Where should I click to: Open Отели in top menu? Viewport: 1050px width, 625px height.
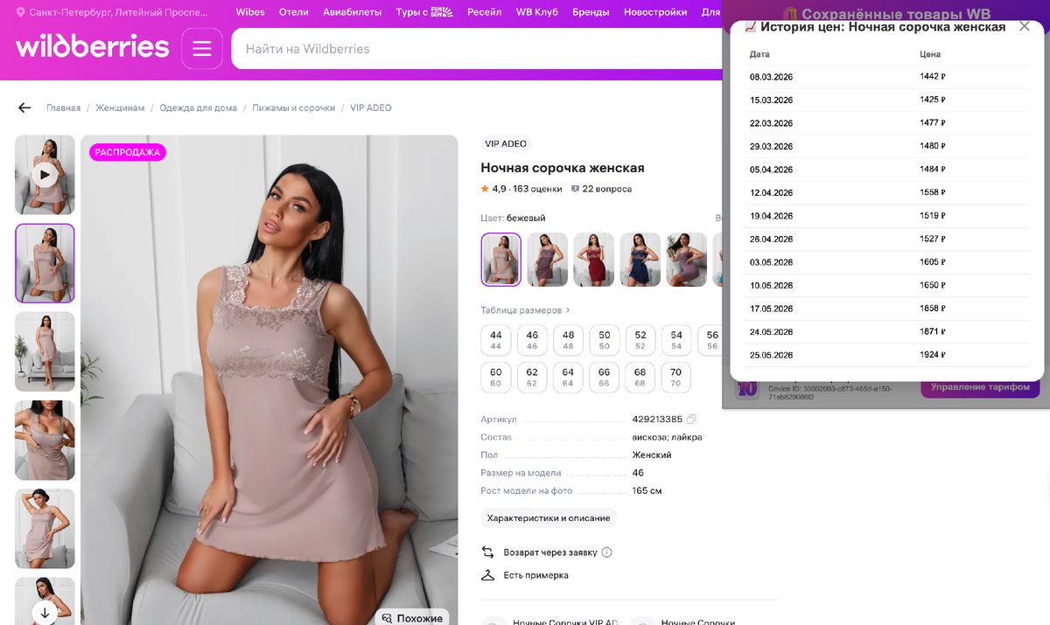(294, 12)
